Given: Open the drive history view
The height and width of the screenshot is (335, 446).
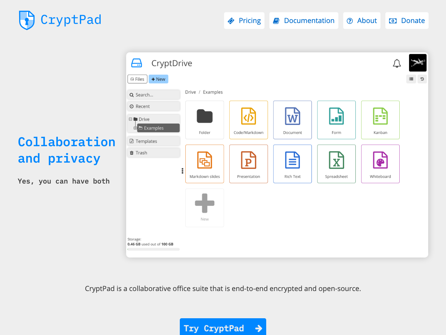Looking at the screenshot, I should (422, 79).
